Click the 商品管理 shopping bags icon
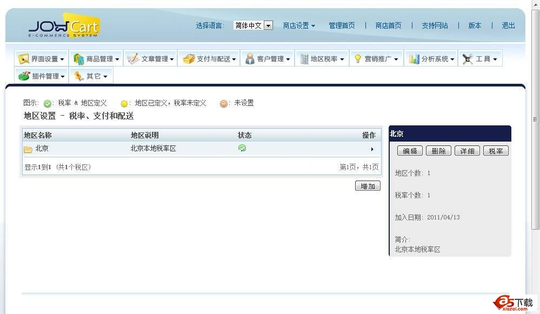 point(78,59)
